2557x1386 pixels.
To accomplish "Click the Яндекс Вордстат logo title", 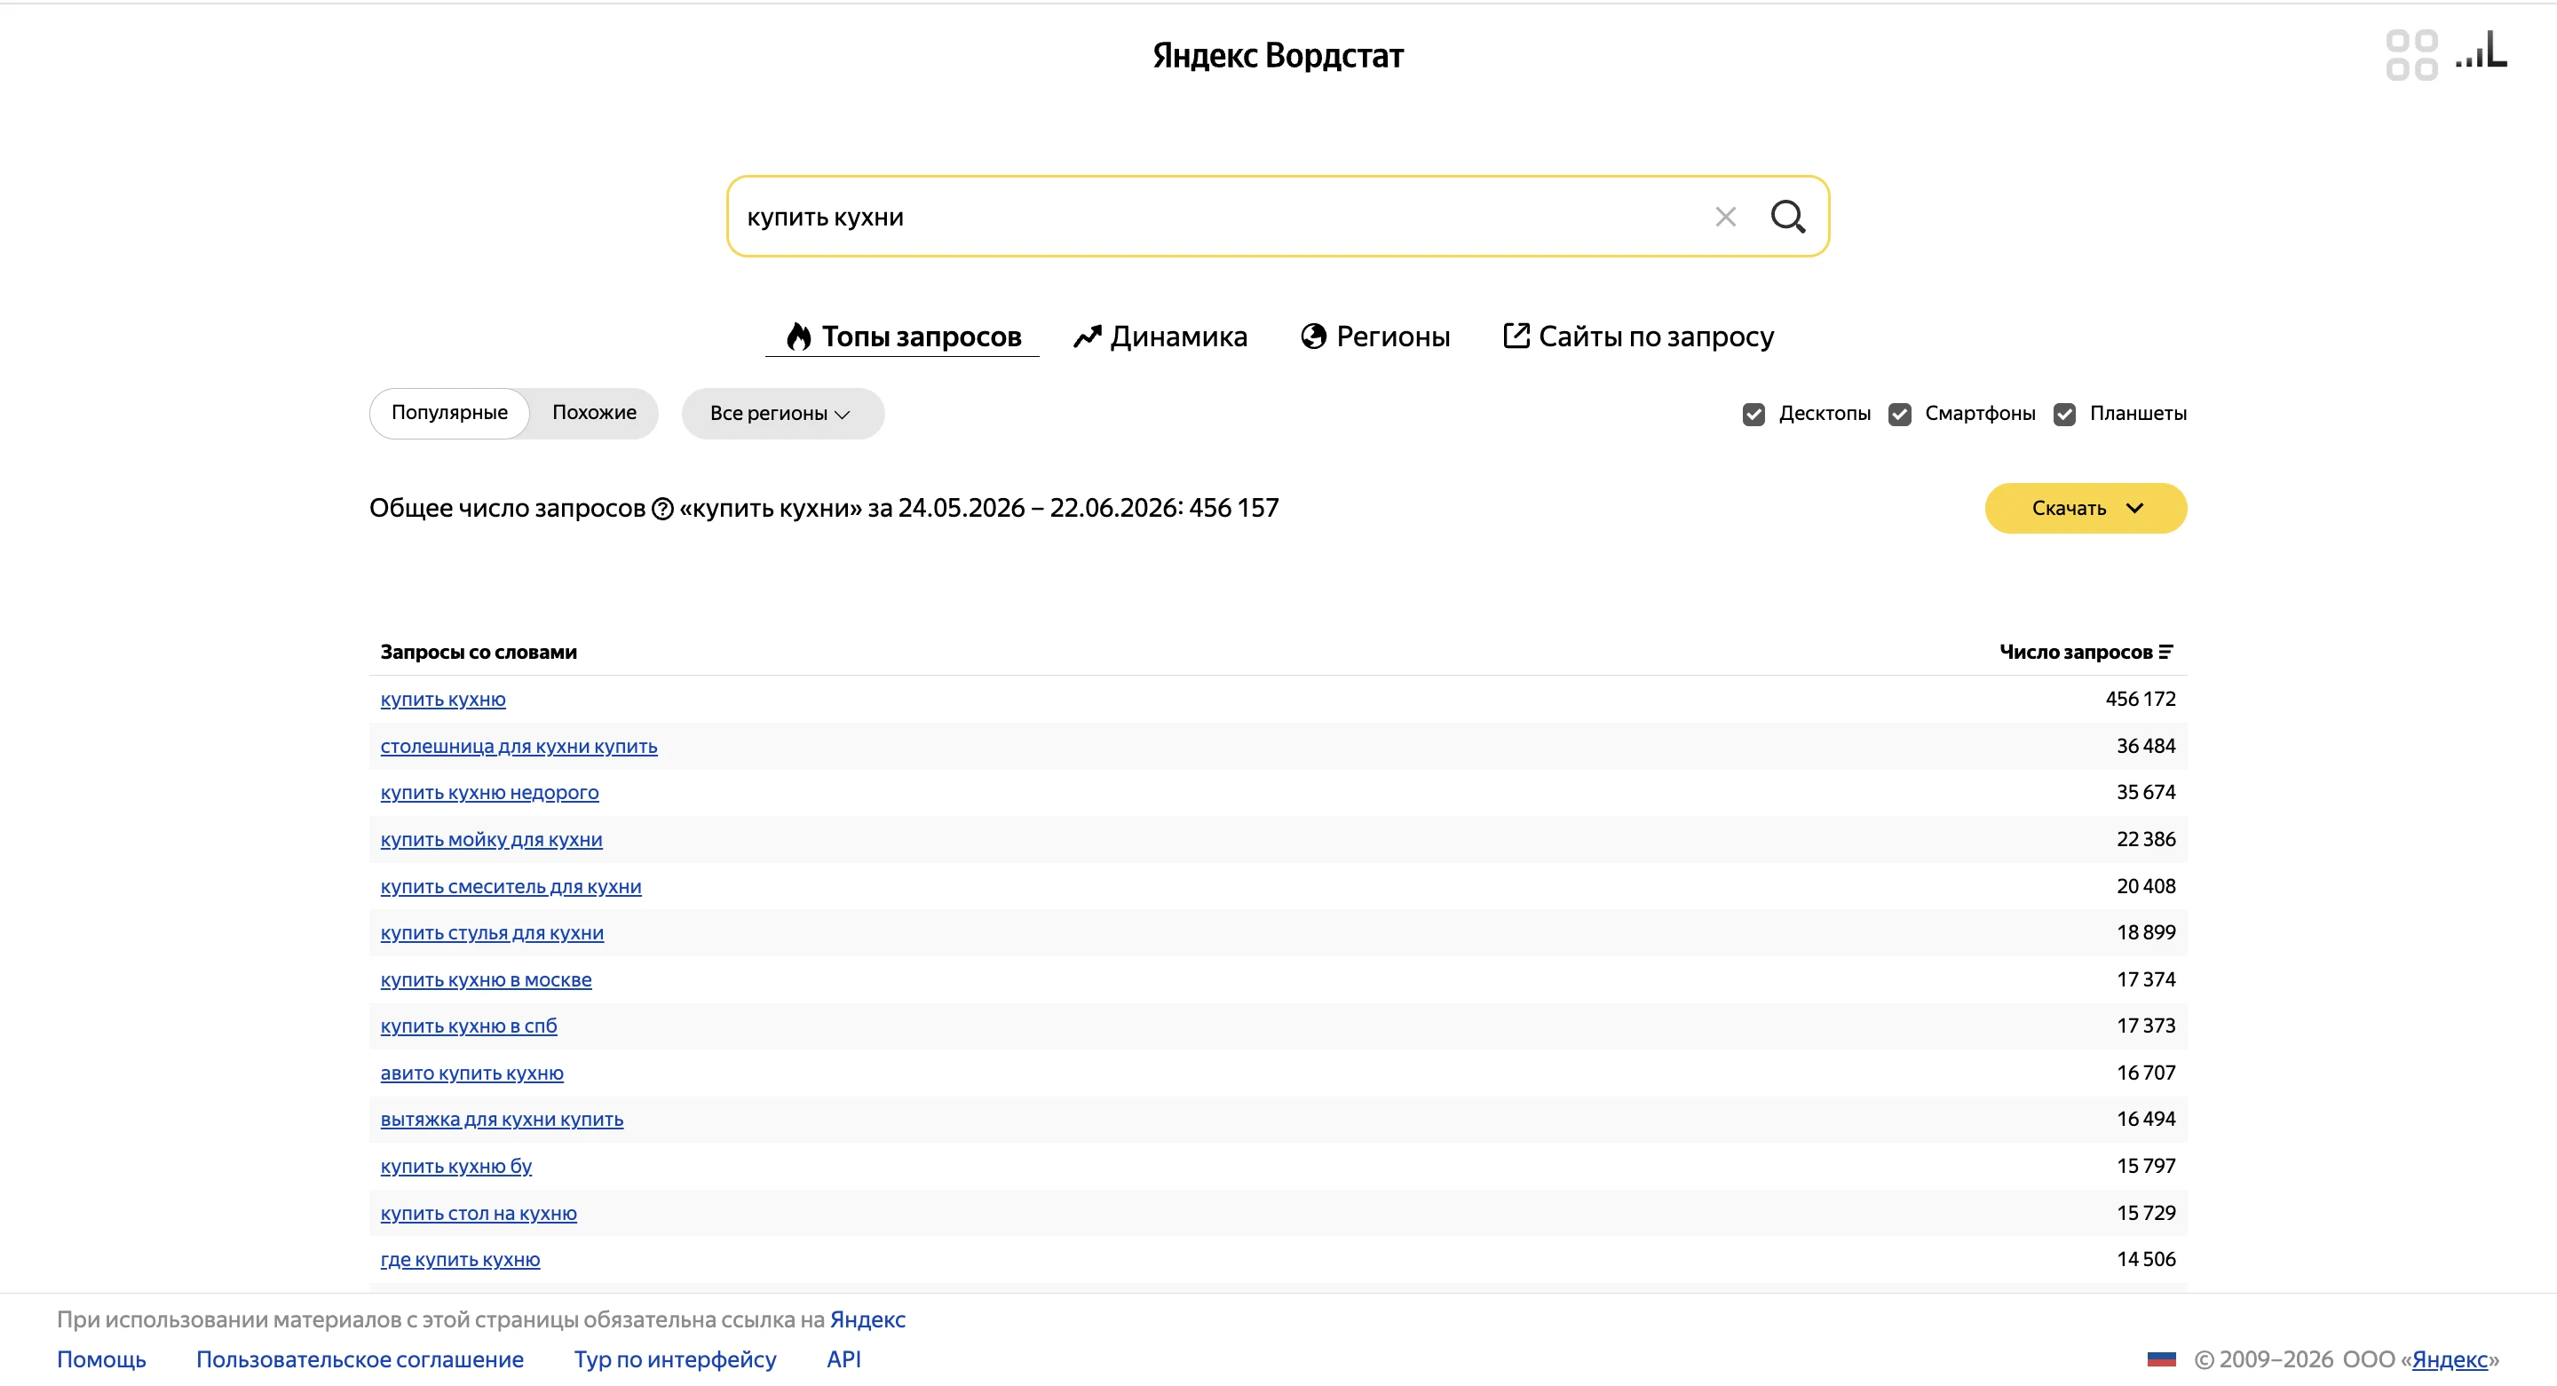I will pos(1278,56).
